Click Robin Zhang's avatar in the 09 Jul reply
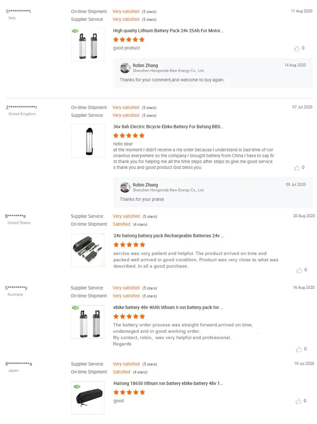Viewport: 317px width, 424px height. pyautogui.click(x=125, y=187)
